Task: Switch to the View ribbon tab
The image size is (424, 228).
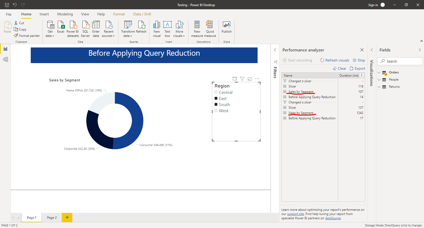Action: (85, 14)
